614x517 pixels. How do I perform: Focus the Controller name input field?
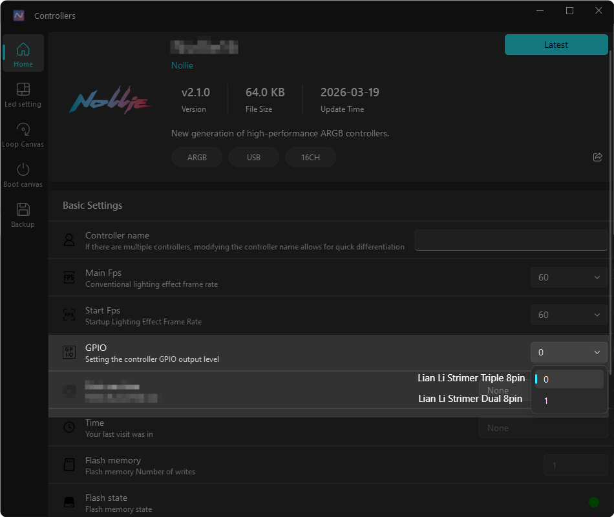click(x=511, y=240)
